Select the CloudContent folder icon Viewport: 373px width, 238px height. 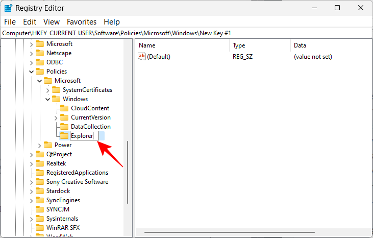pyautogui.click(x=64, y=108)
